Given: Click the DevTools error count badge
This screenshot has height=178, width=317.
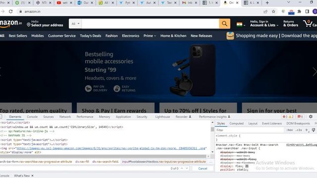Looking at the screenshot, I should click(x=285, y=117).
